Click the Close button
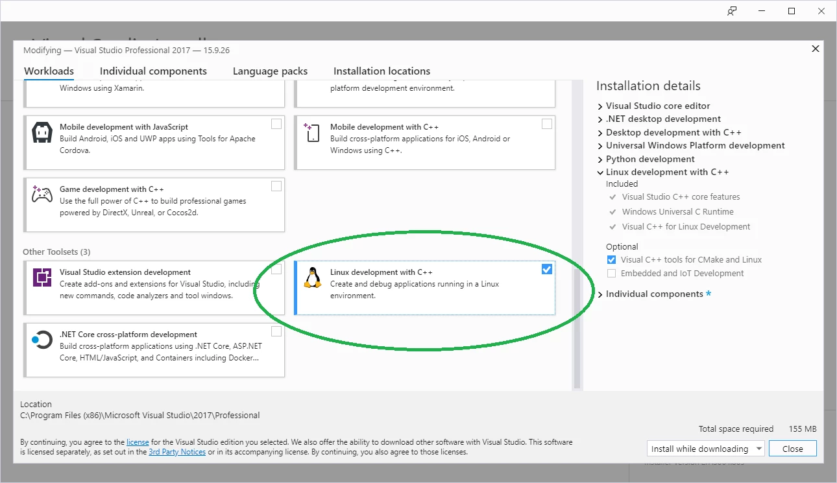Image resolution: width=837 pixels, height=483 pixels. tap(793, 449)
